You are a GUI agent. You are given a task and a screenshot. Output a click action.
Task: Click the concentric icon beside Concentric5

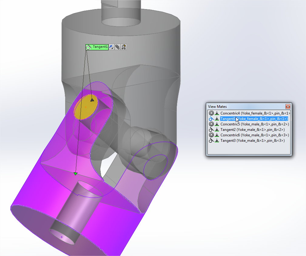[211, 124]
